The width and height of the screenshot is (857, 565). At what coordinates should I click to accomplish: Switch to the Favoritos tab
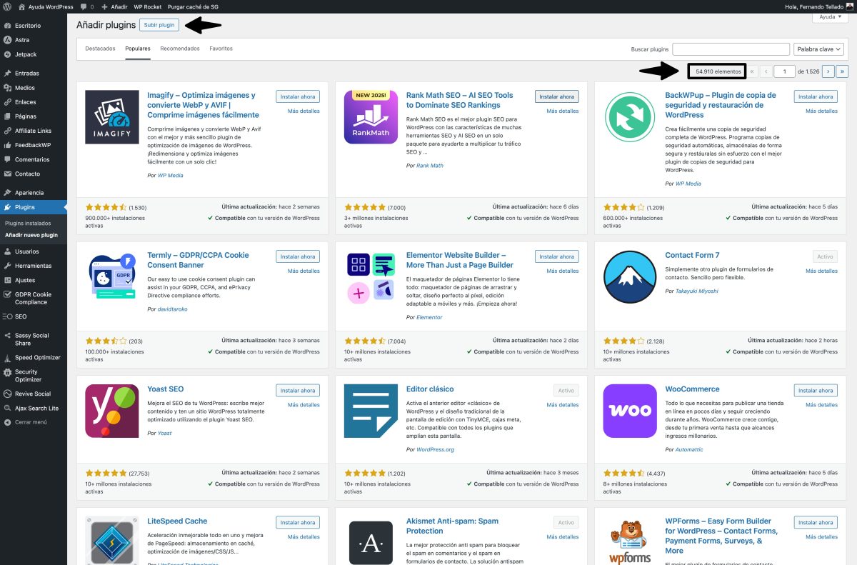pos(221,49)
